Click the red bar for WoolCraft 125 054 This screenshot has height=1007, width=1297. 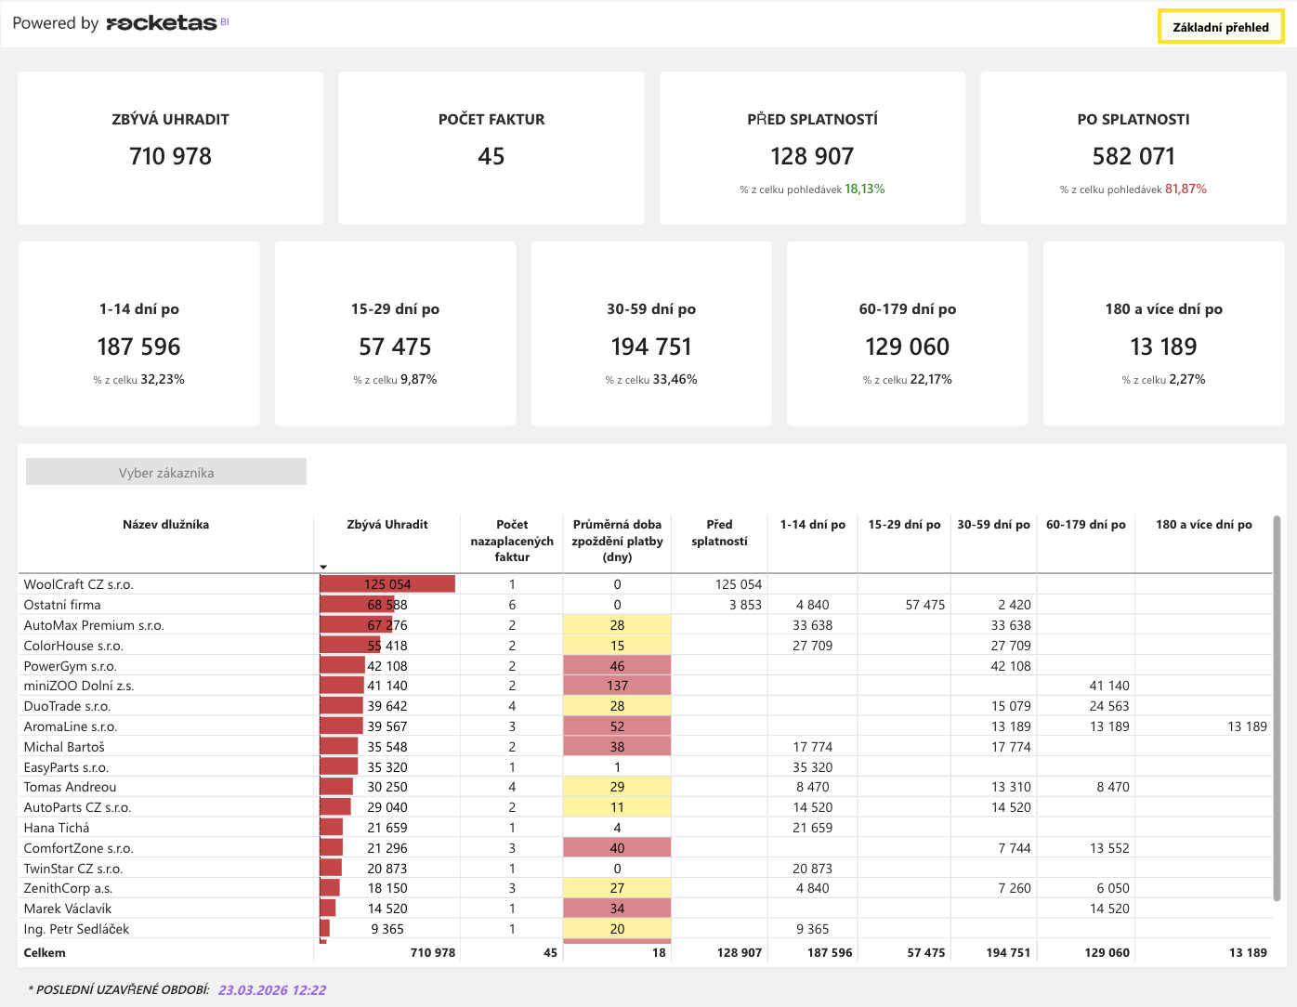coord(387,584)
